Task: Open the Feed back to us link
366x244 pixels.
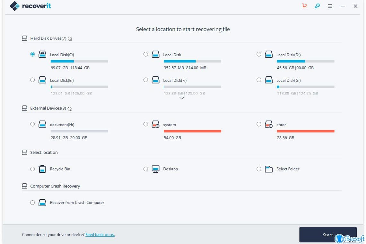Action: click(100, 235)
